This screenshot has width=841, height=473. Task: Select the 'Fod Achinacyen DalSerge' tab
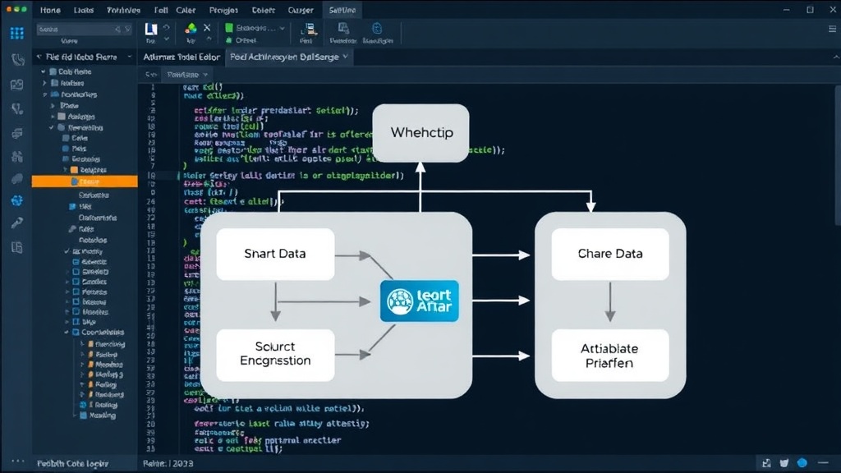click(288, 57)
